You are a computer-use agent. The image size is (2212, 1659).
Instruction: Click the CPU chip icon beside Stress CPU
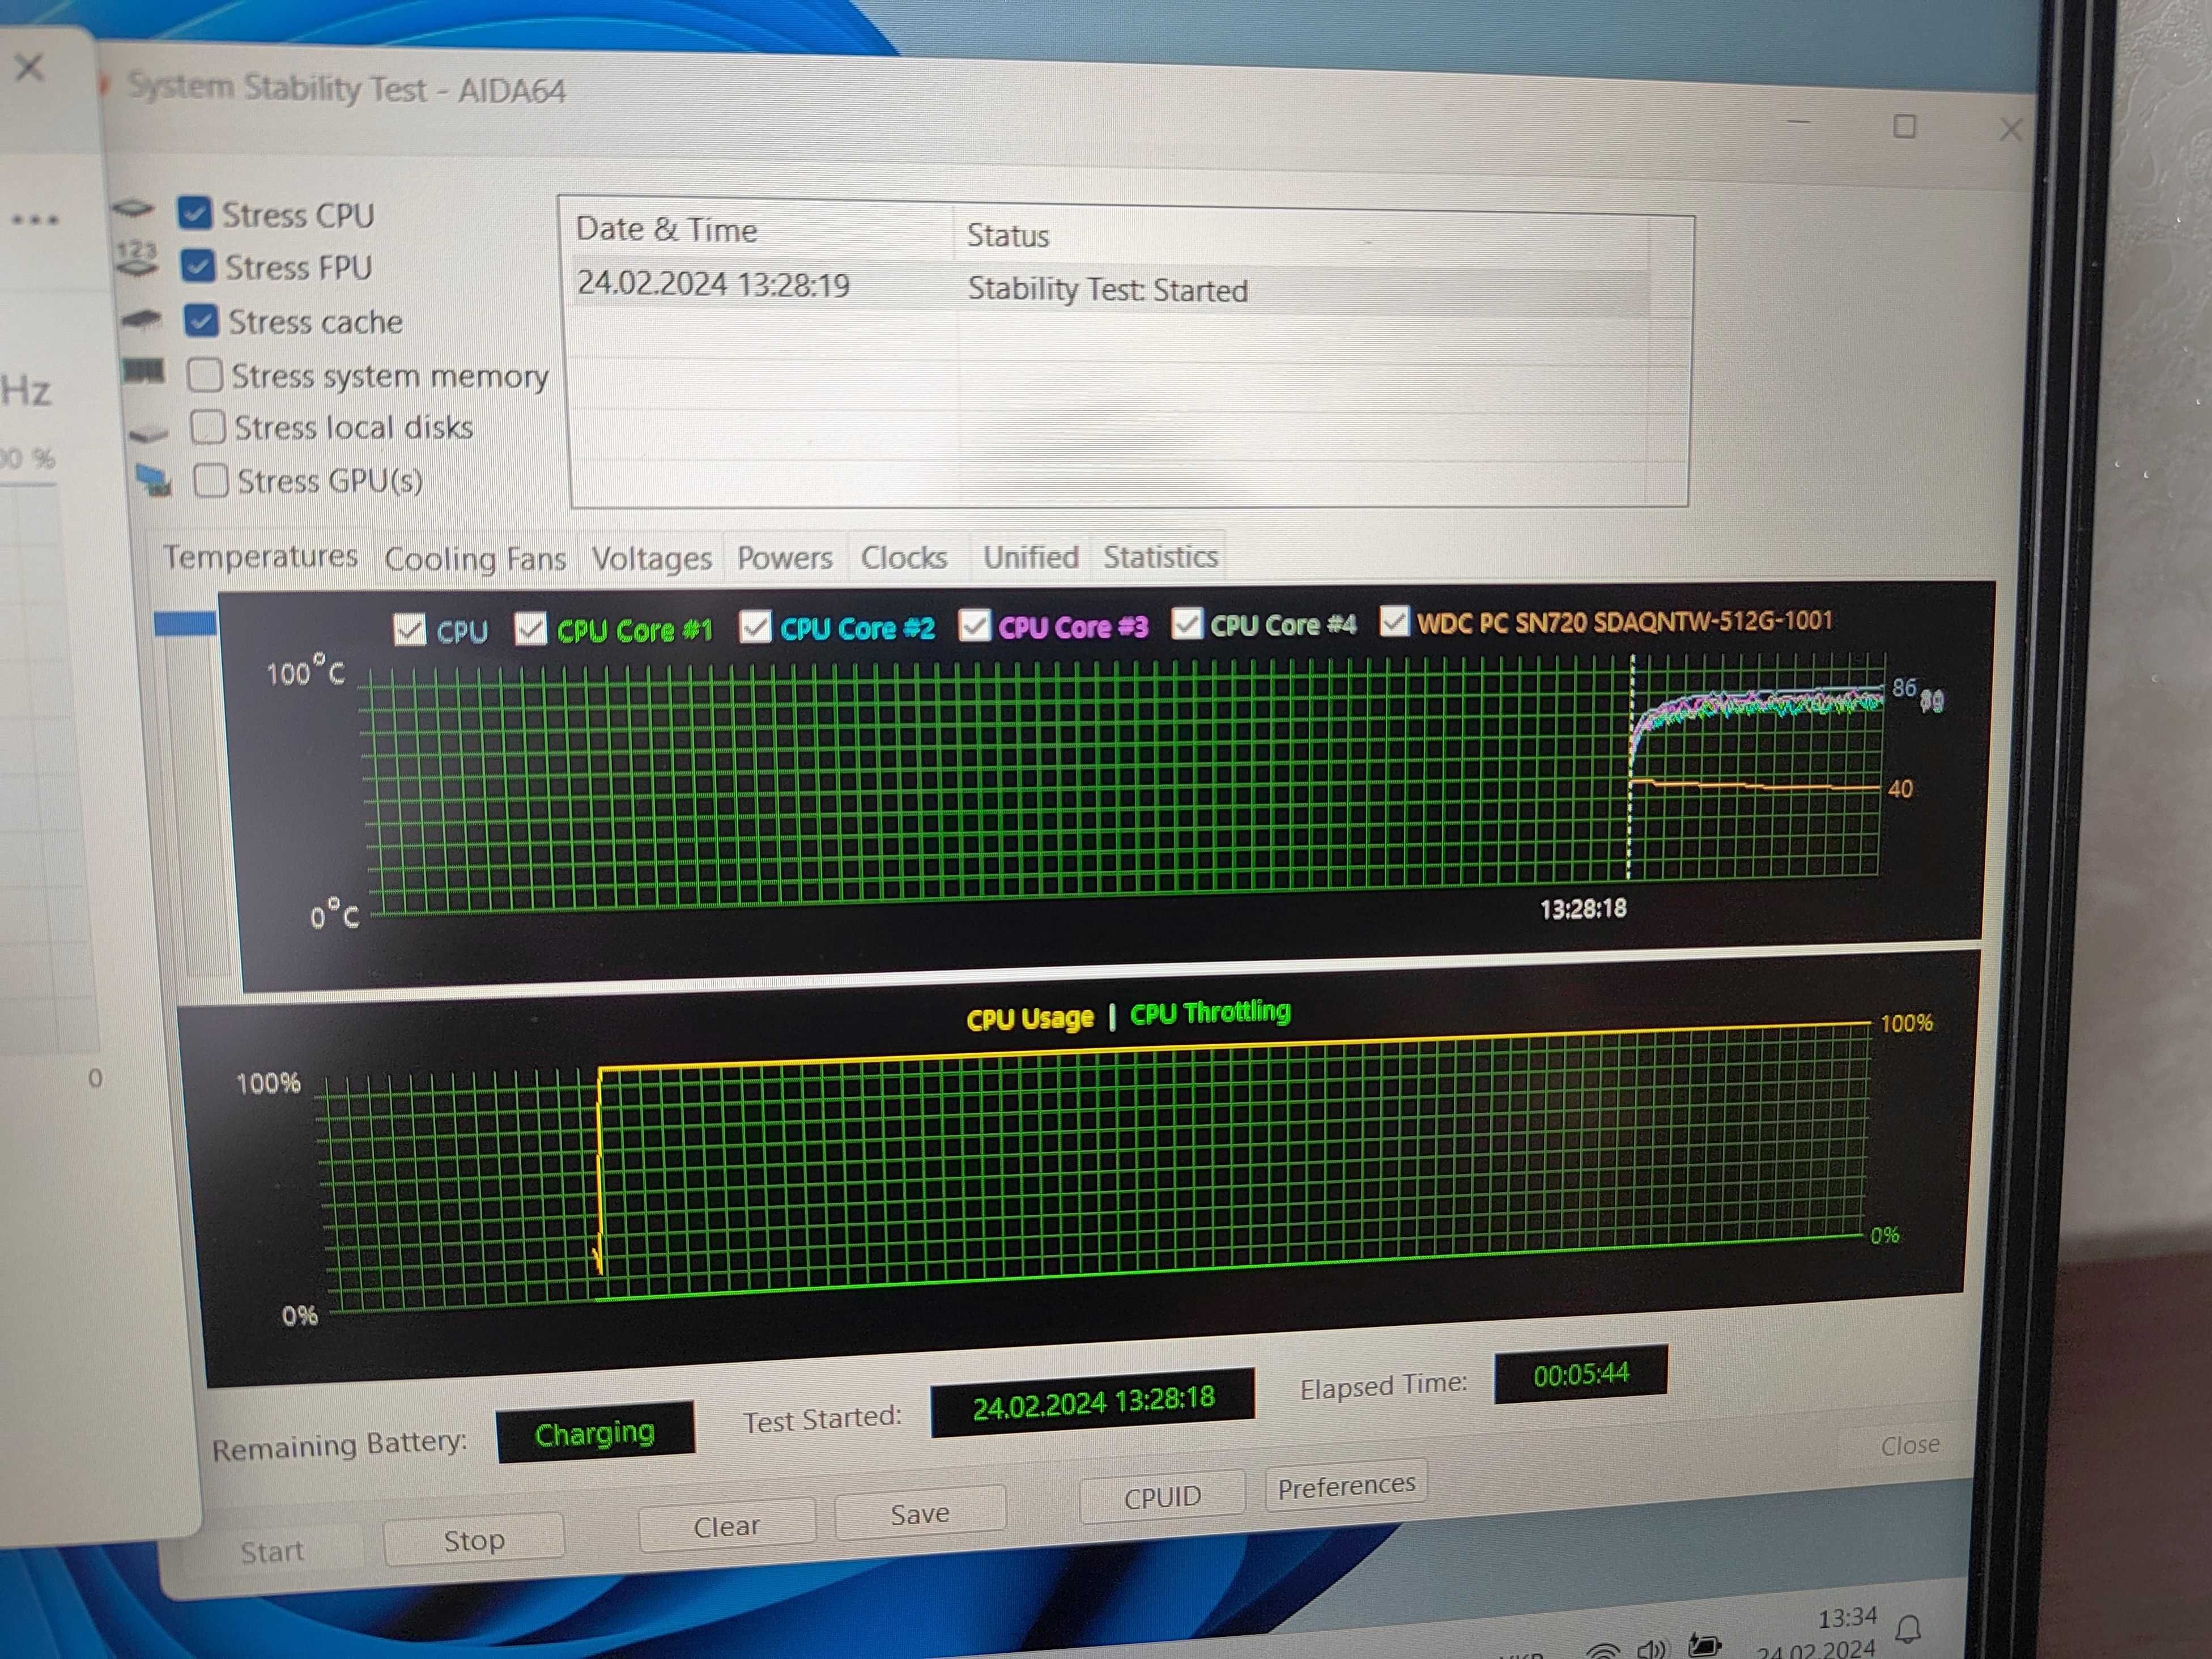click(134, 209)
